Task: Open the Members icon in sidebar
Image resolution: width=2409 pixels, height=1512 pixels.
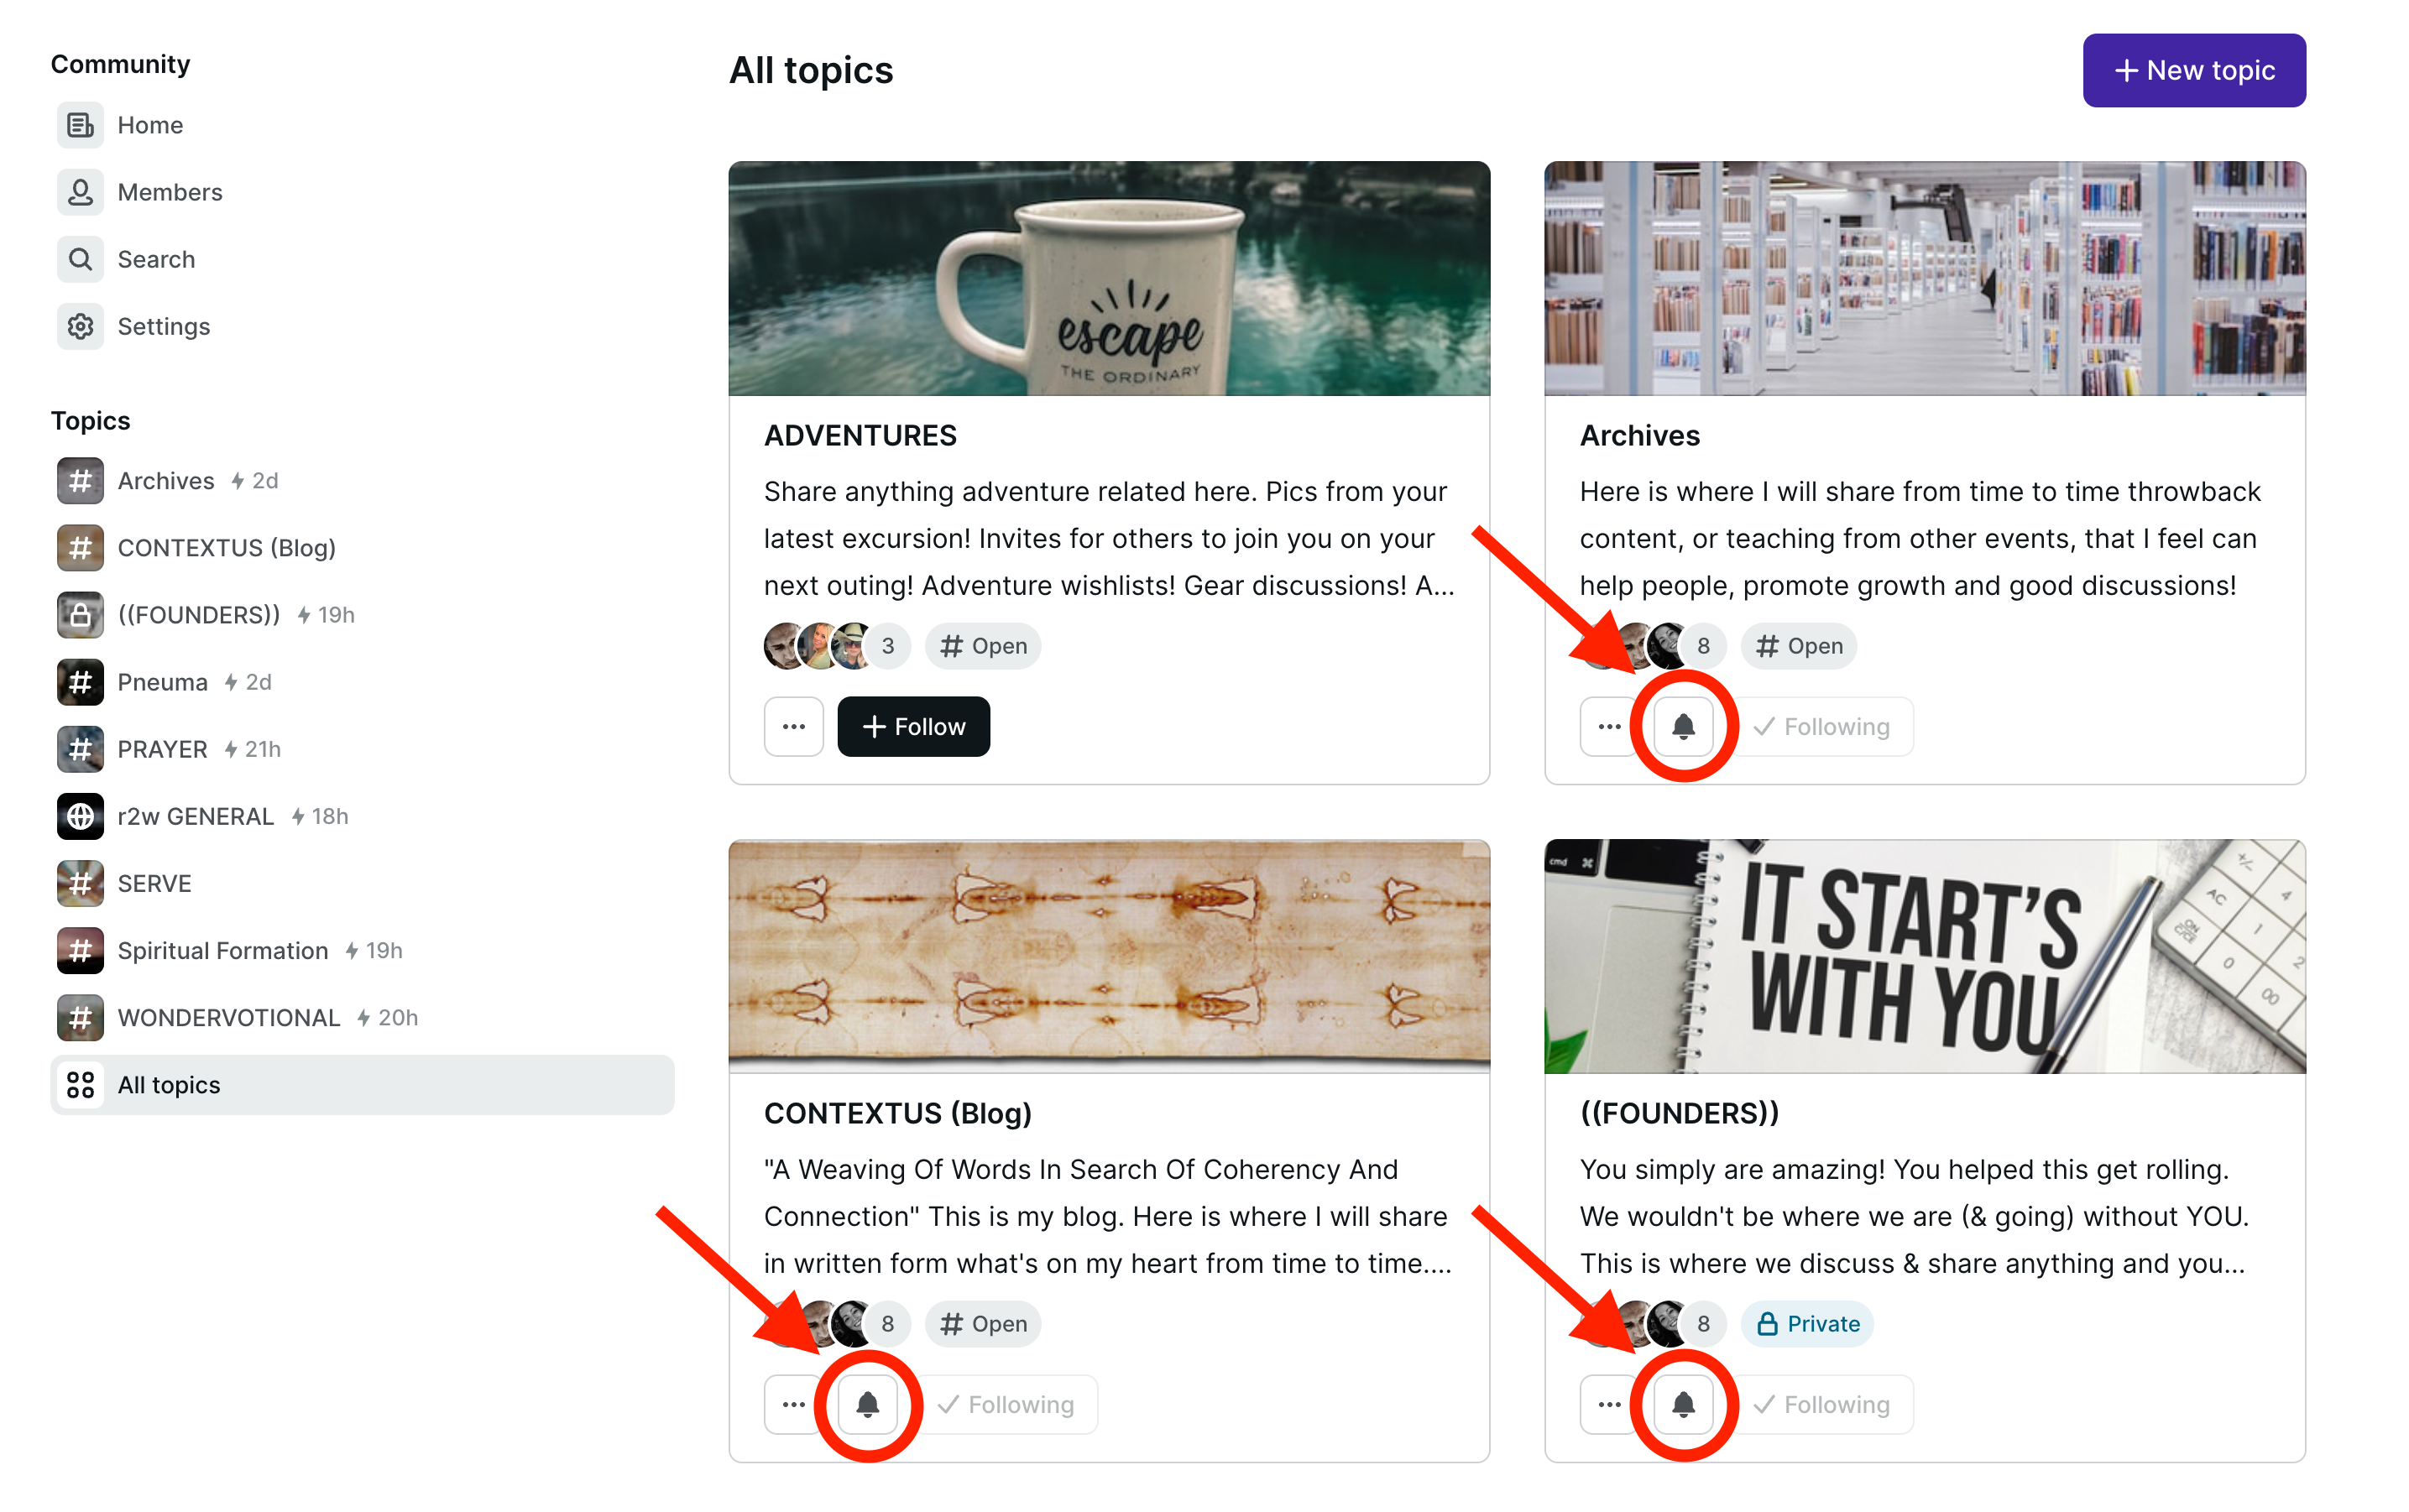Action: click(80, 192)
